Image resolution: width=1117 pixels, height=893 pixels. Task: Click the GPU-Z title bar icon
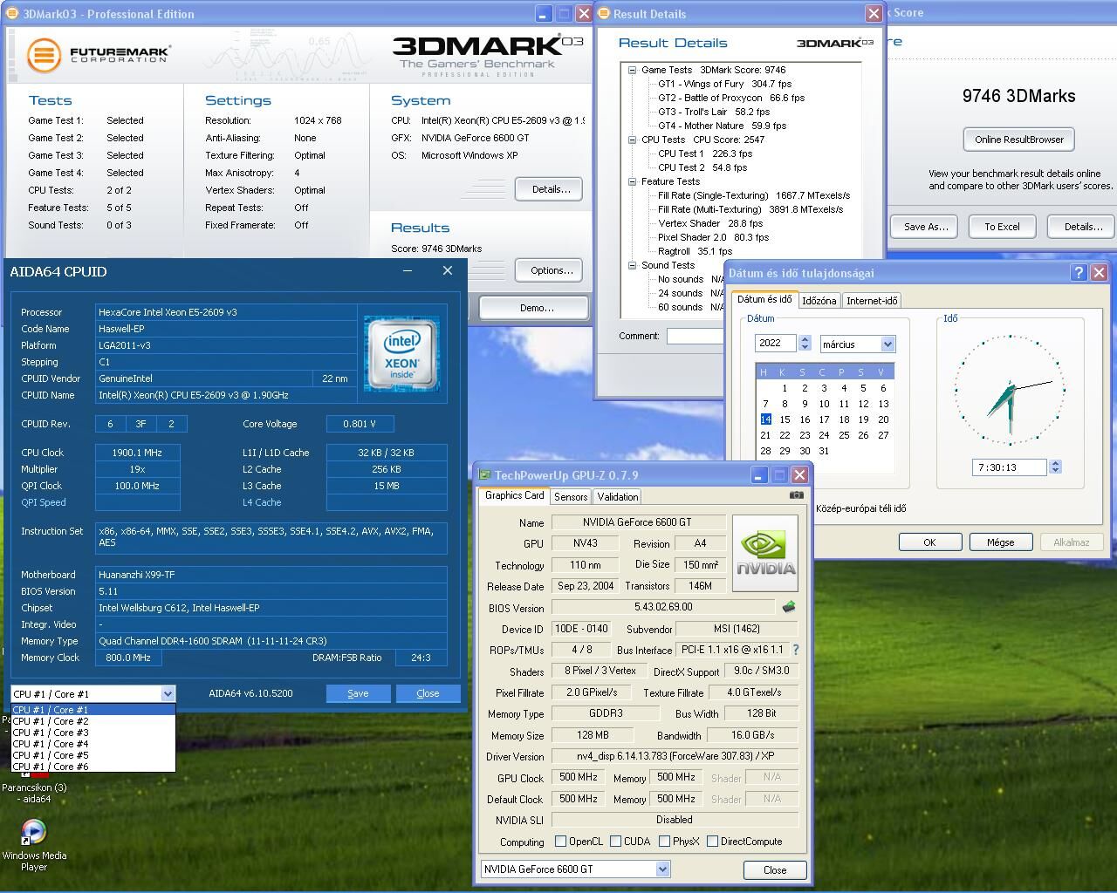(x=484, y=475)
